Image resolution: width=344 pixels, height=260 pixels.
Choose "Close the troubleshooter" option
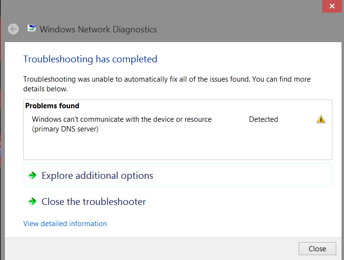[x=94, y=202]
